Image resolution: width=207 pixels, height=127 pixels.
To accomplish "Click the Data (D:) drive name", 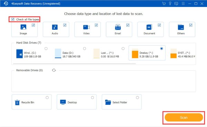I will [x=68, y=53].
